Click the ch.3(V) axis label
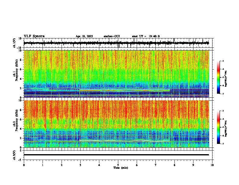 (x=14, y=155)
